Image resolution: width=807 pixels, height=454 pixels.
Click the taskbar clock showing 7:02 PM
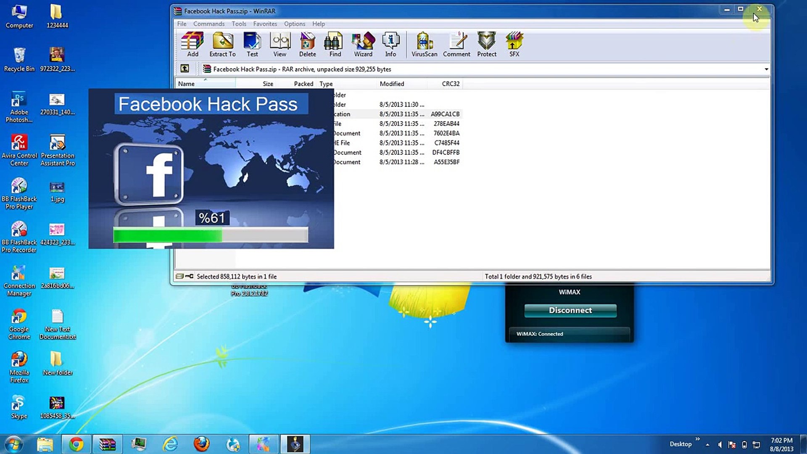pyautogui.click(x=781, y=444)
